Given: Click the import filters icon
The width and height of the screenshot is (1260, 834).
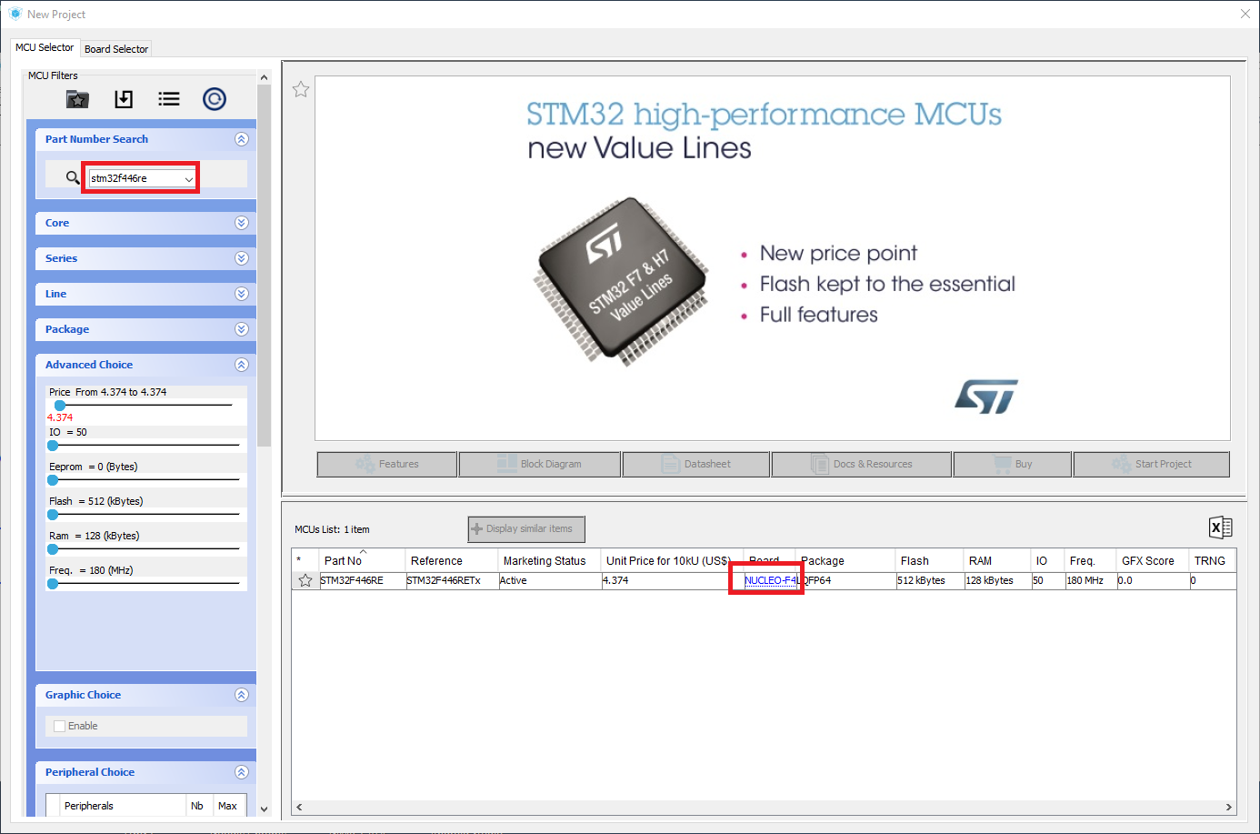Looking at the screenshot, I should [x=124, y=99].
